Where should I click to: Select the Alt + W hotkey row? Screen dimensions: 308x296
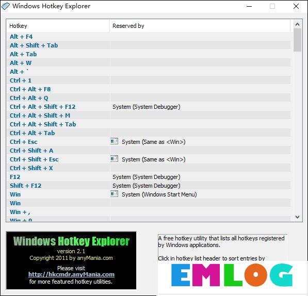click(x=149, y=63)
